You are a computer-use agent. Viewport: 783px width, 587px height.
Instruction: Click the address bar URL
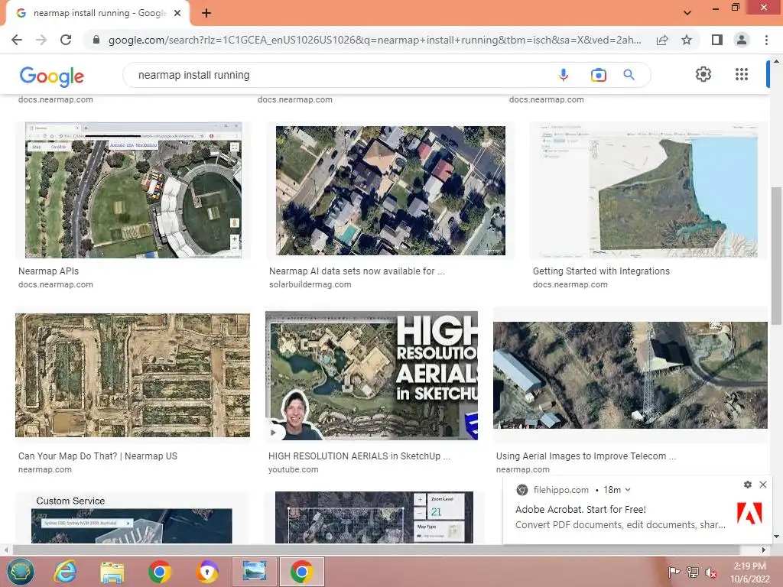375,40
